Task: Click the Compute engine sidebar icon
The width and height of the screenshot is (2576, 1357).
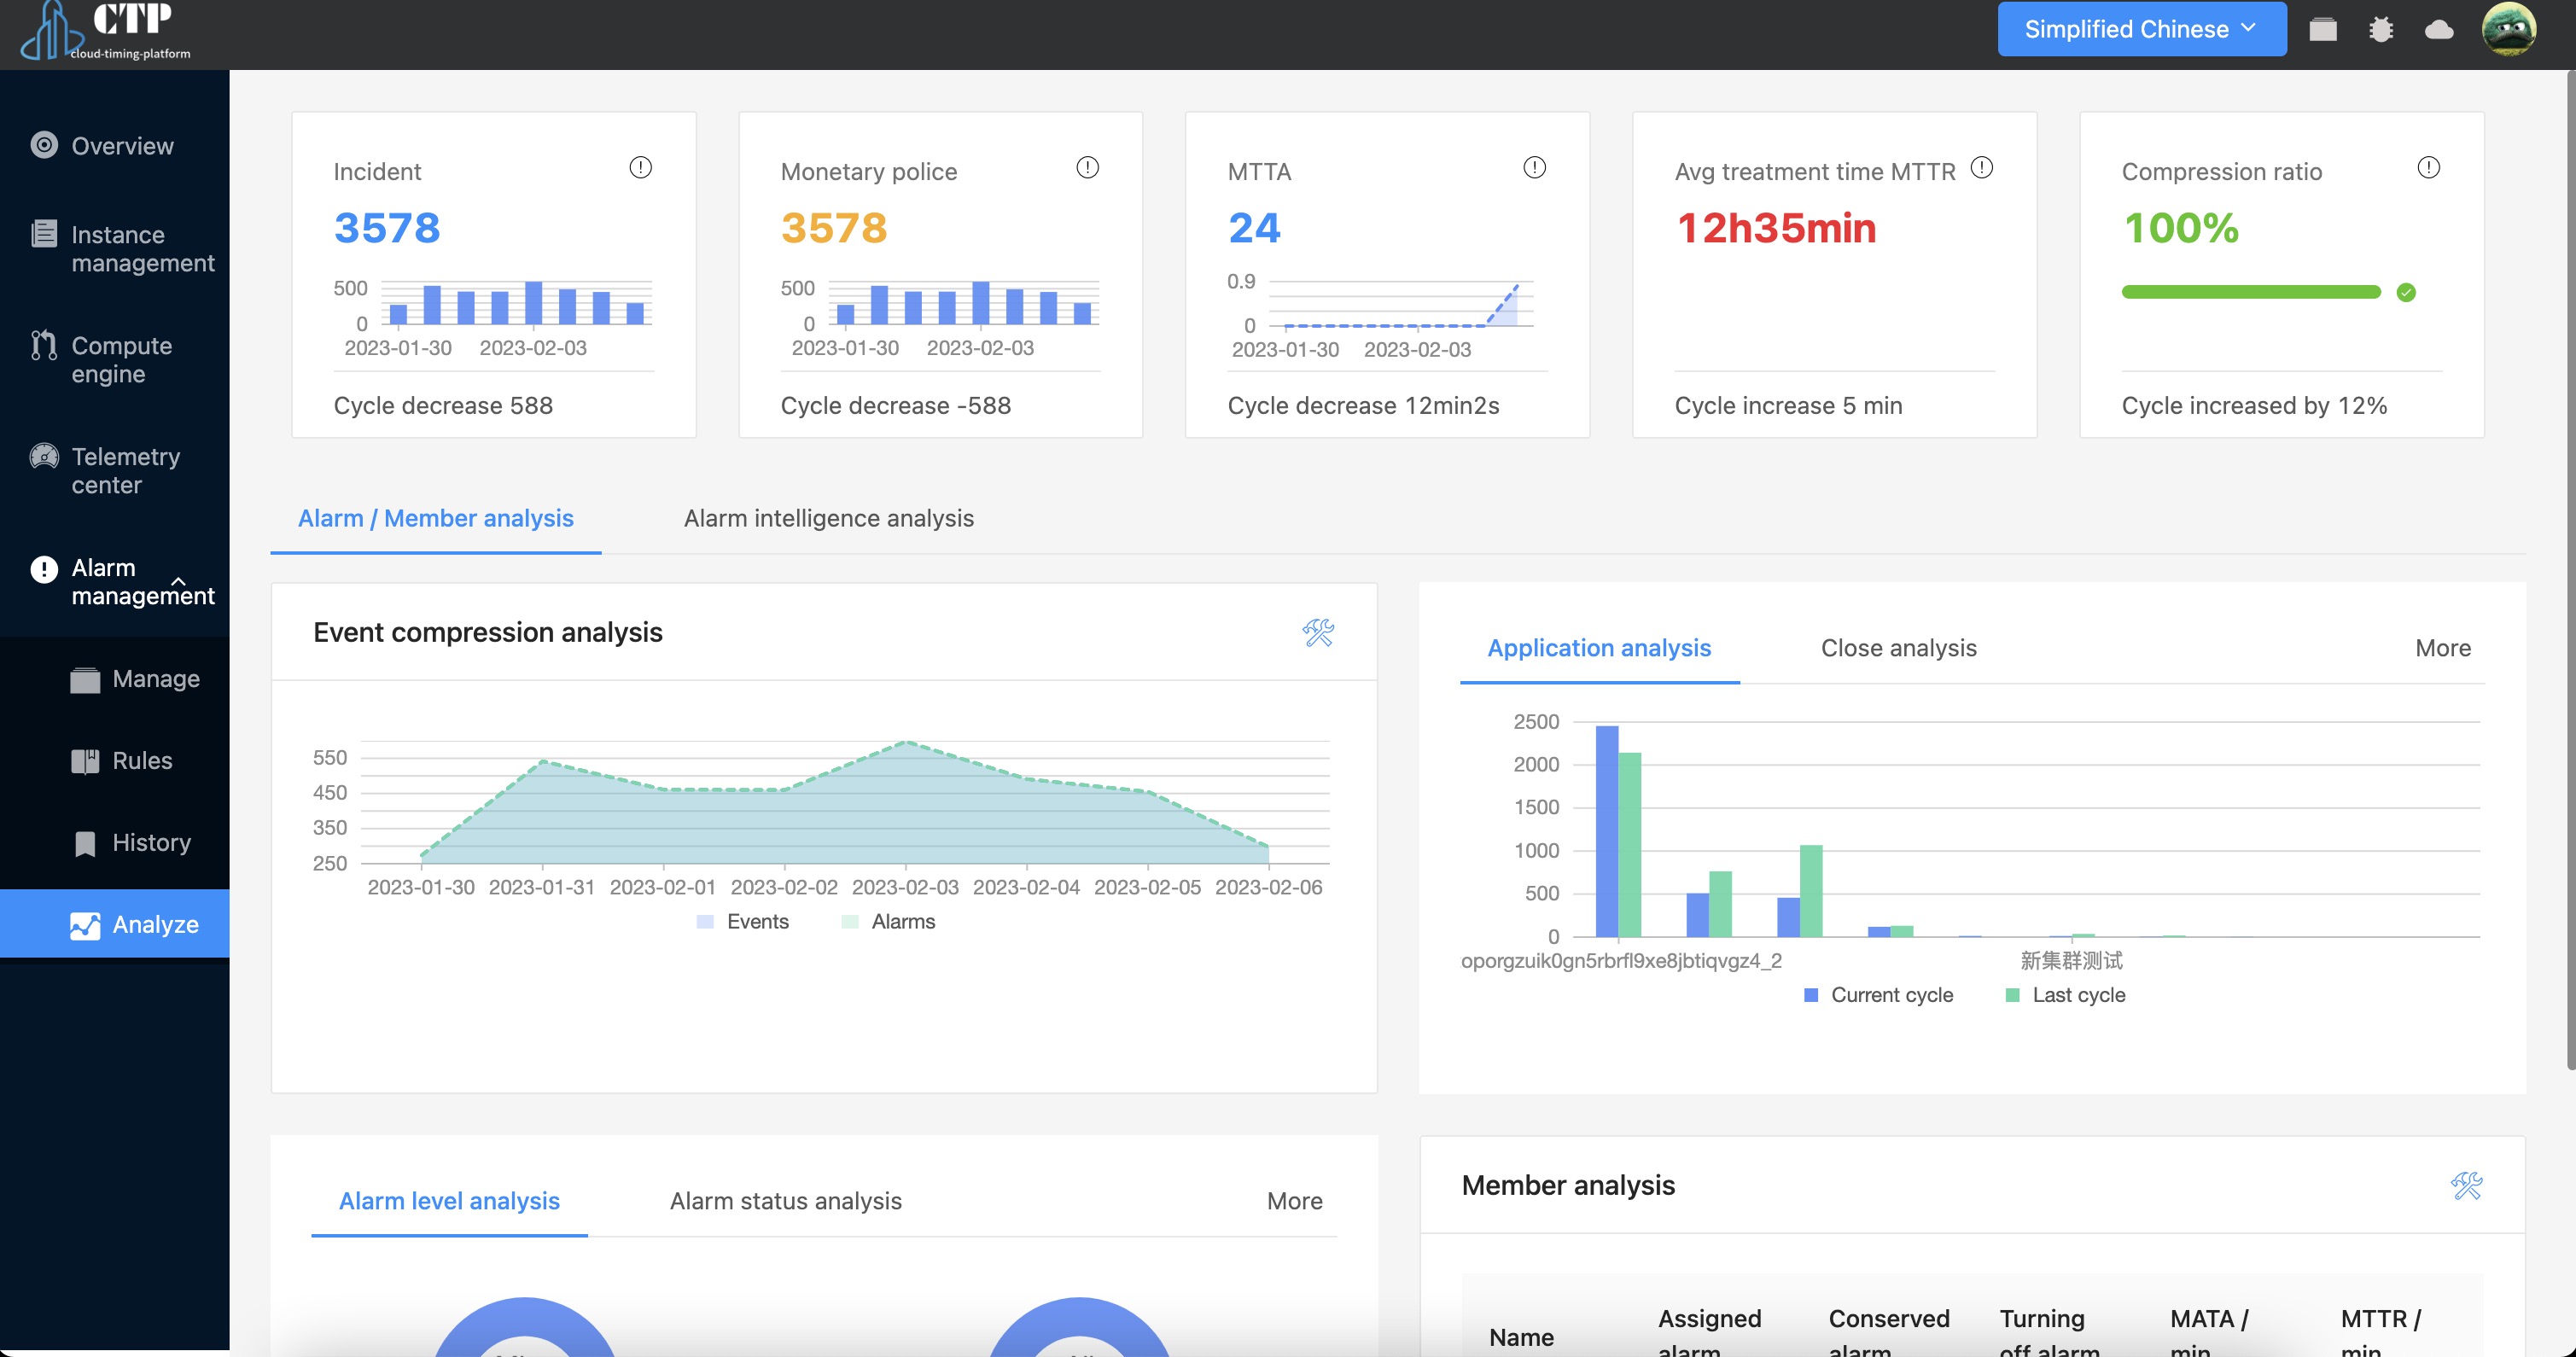Action: pos(44,345)
